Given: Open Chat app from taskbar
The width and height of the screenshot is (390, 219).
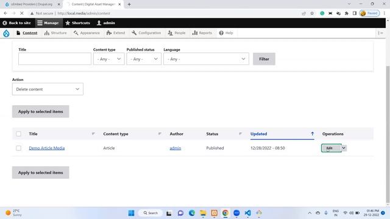Looking at the screenshot, I should pos(180,213).
